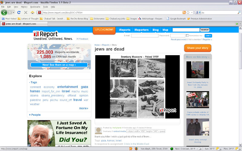Open the list all tabs dropdown
242x151 pixels.
point(240,24)
